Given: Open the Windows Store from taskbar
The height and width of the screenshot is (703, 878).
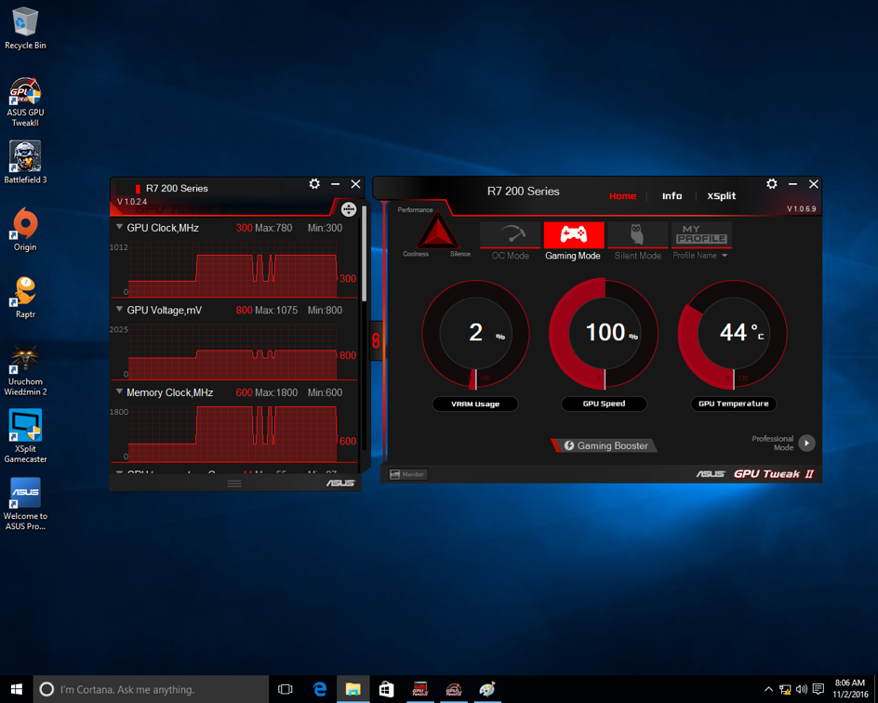Looking at the screenshot, I should [x=386, y=689].
